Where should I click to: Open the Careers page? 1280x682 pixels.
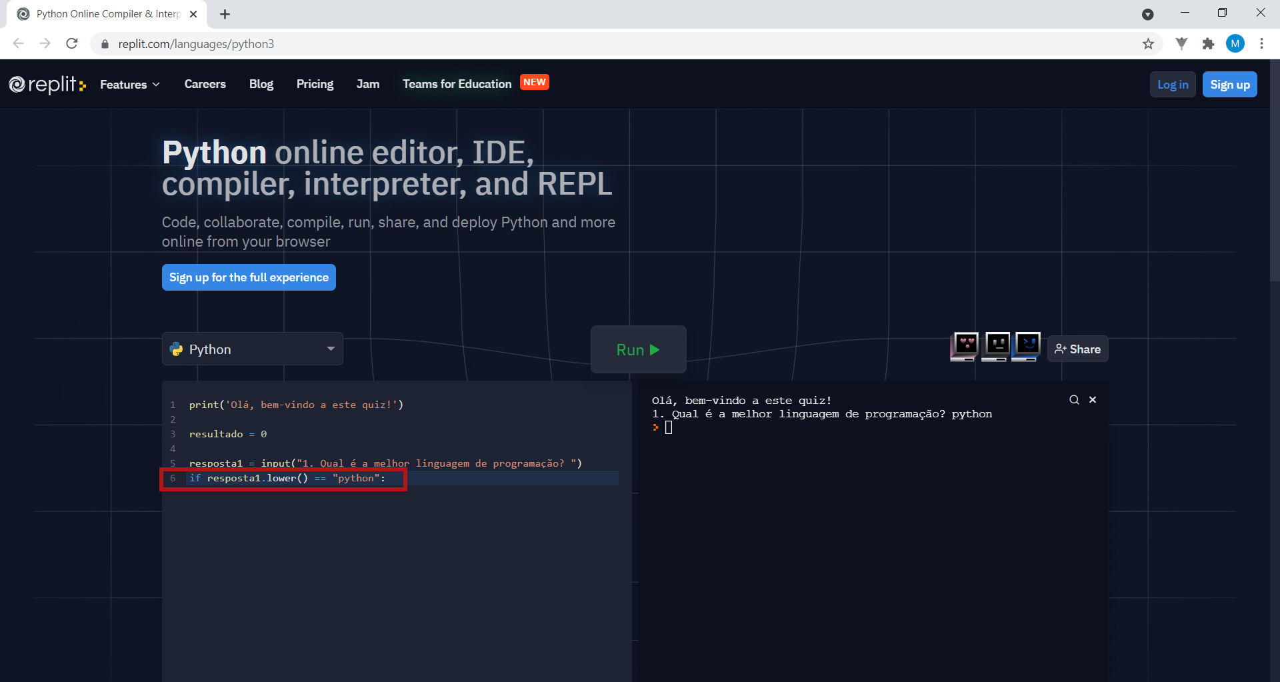point(205,84)
